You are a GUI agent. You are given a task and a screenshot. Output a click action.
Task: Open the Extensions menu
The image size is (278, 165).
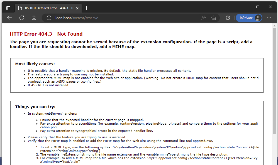[x=228, y=18]
